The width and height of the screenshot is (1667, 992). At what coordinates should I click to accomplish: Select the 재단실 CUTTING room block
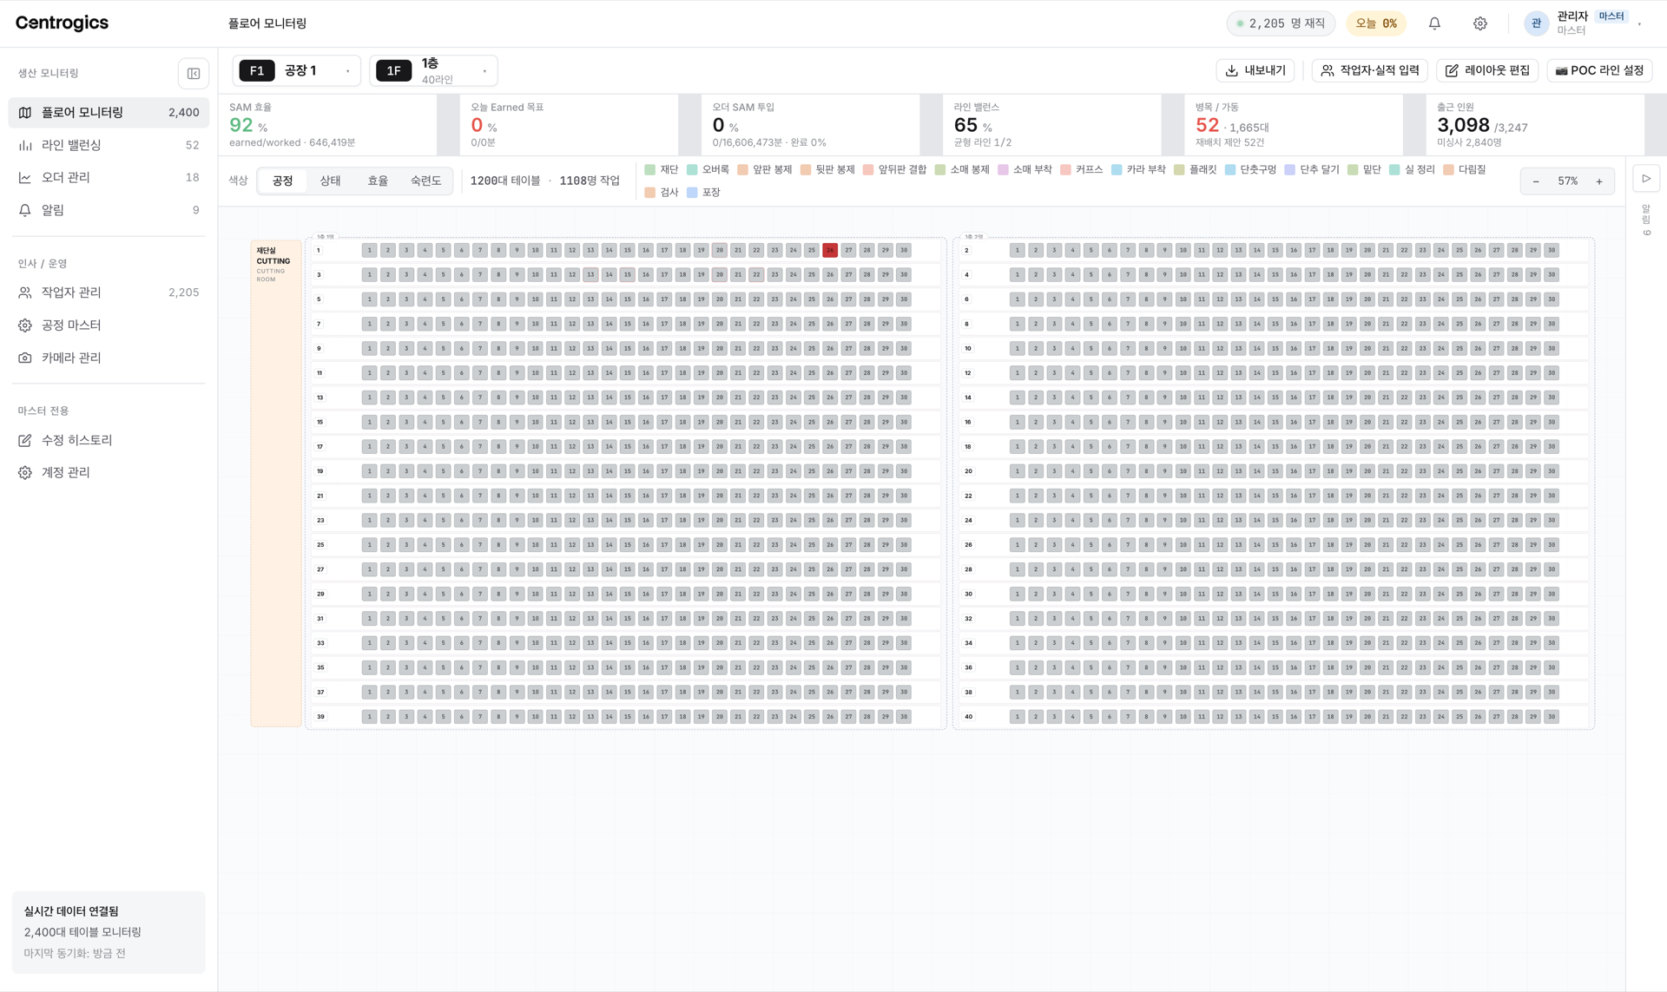click(276, 483)
